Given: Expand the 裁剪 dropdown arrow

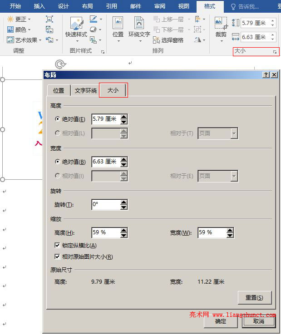Looking at the screenshot, I should [x=222, y=41].
